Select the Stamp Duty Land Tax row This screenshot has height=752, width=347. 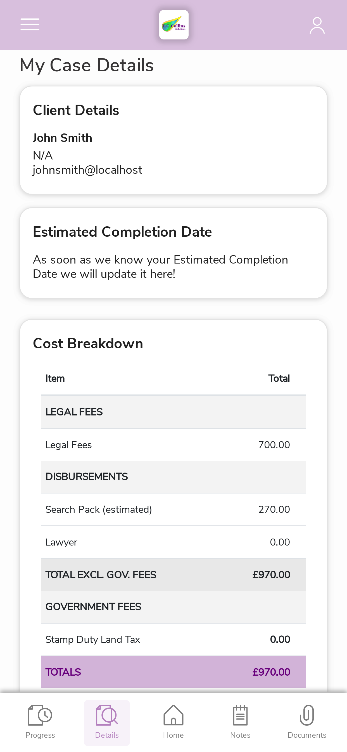pyautogui.click(x=173, y=640)
